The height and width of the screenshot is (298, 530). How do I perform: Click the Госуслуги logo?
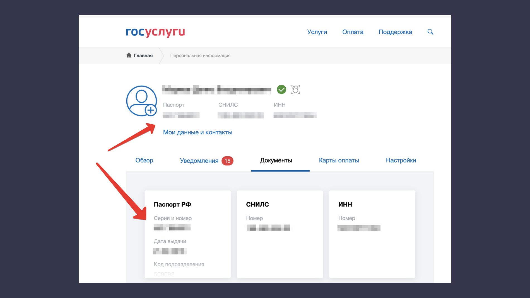(x=155, y=32)
